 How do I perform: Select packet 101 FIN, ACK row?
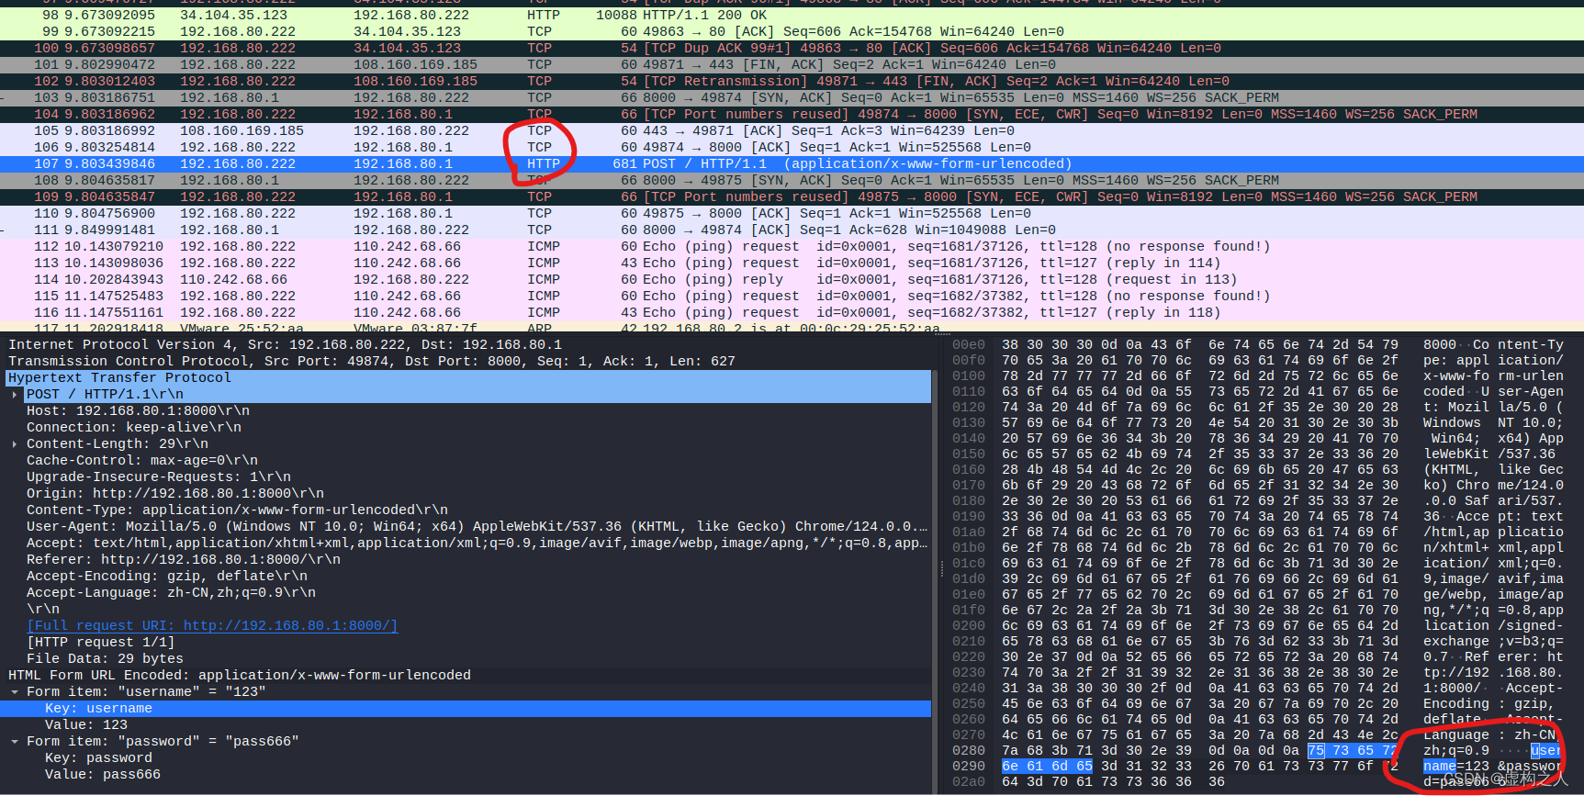(792, 64)
